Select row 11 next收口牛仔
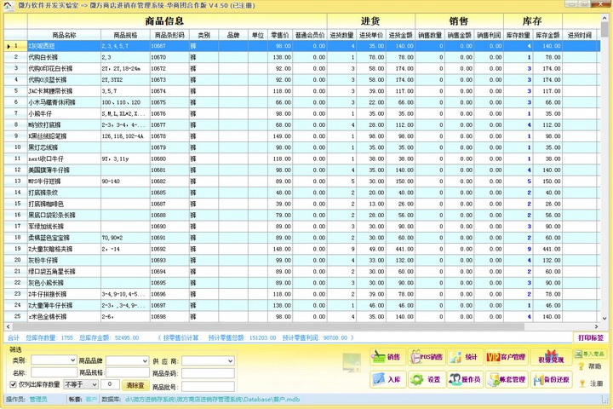This screenshot has height=409, width=613. (302, 158)
